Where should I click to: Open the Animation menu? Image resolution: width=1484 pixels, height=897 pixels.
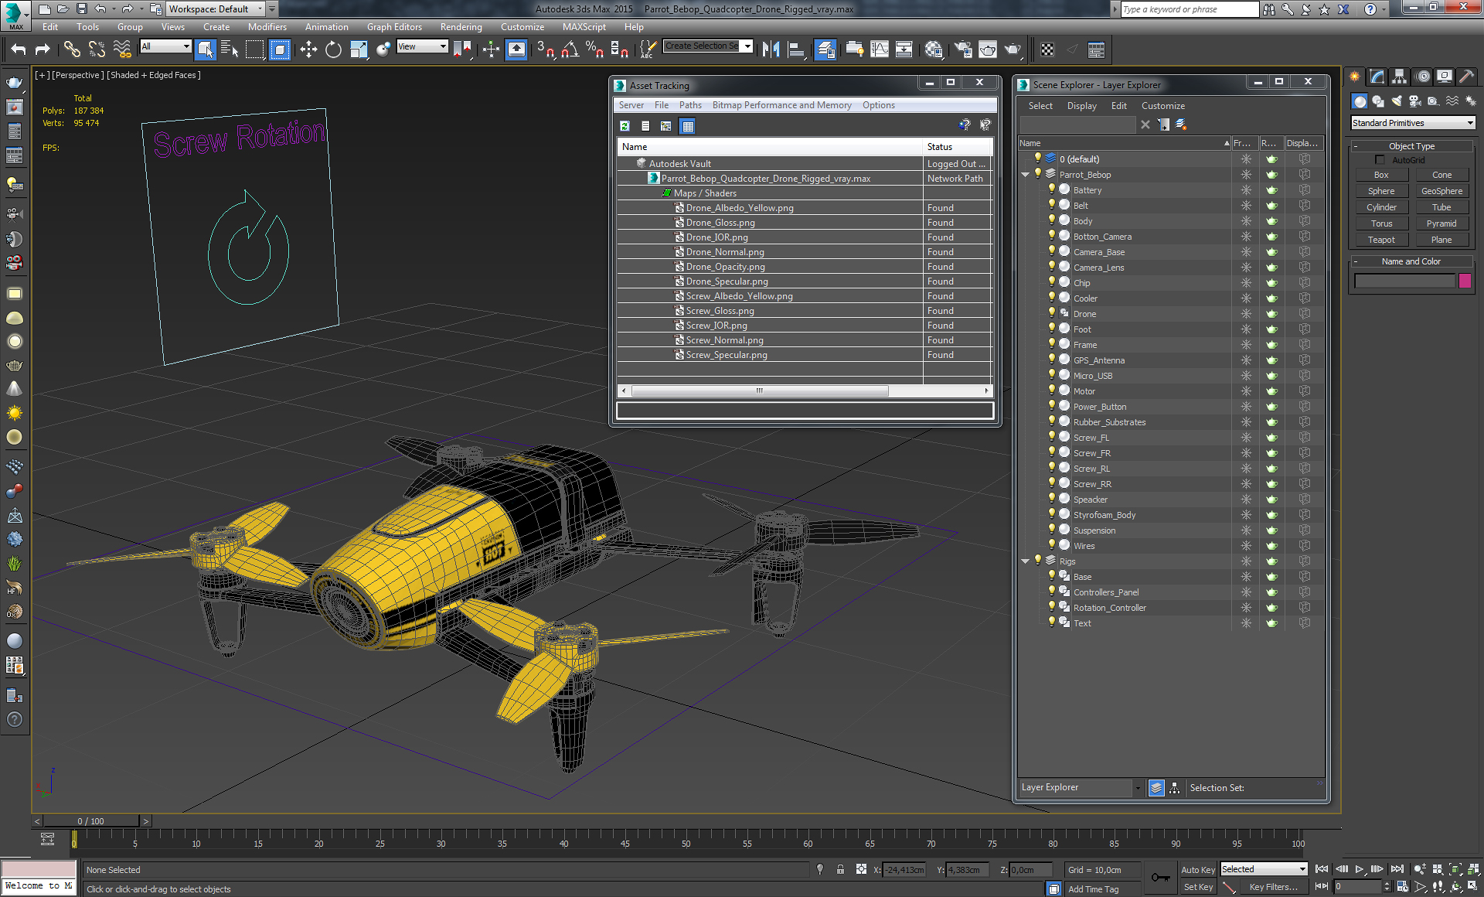pyautogui.click(x=326, y=26)
